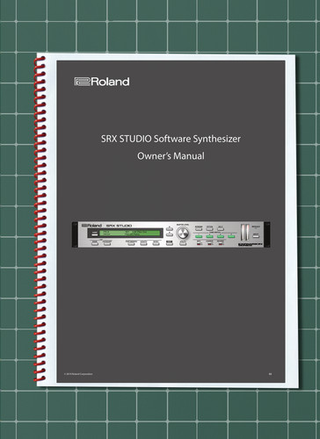Turn the Master Level knob on the synth
The width and height of the screenshot is (320, 439).
(183, 234)
